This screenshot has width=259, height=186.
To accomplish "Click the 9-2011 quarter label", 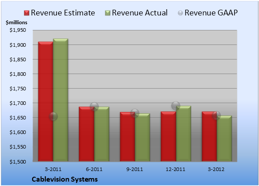I will coord(135,169).
